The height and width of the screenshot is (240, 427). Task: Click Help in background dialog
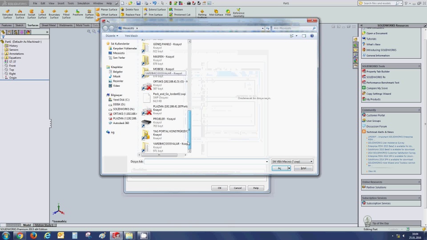click(256, 188)
